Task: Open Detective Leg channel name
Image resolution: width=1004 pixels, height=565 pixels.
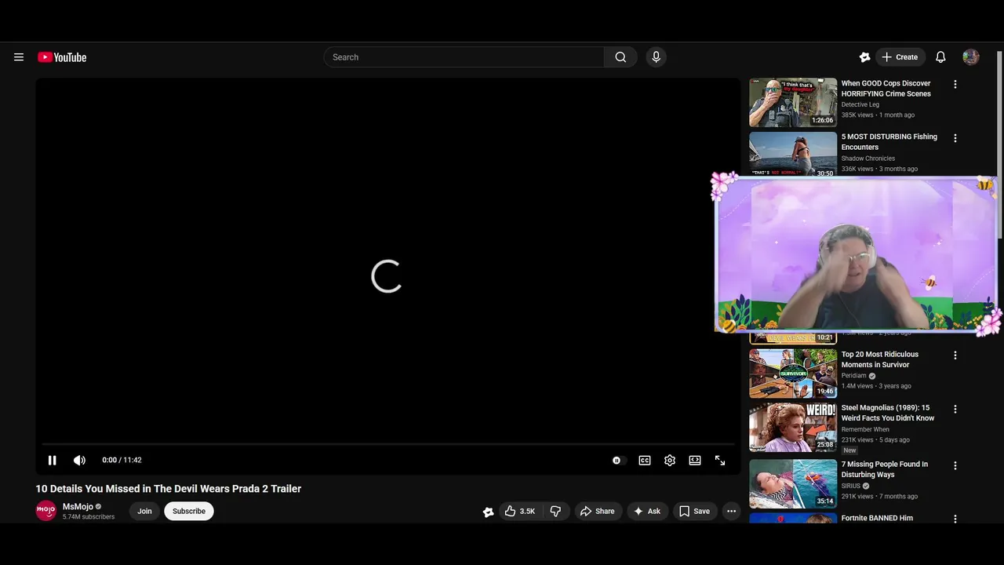Action: [x=860, y=104]
